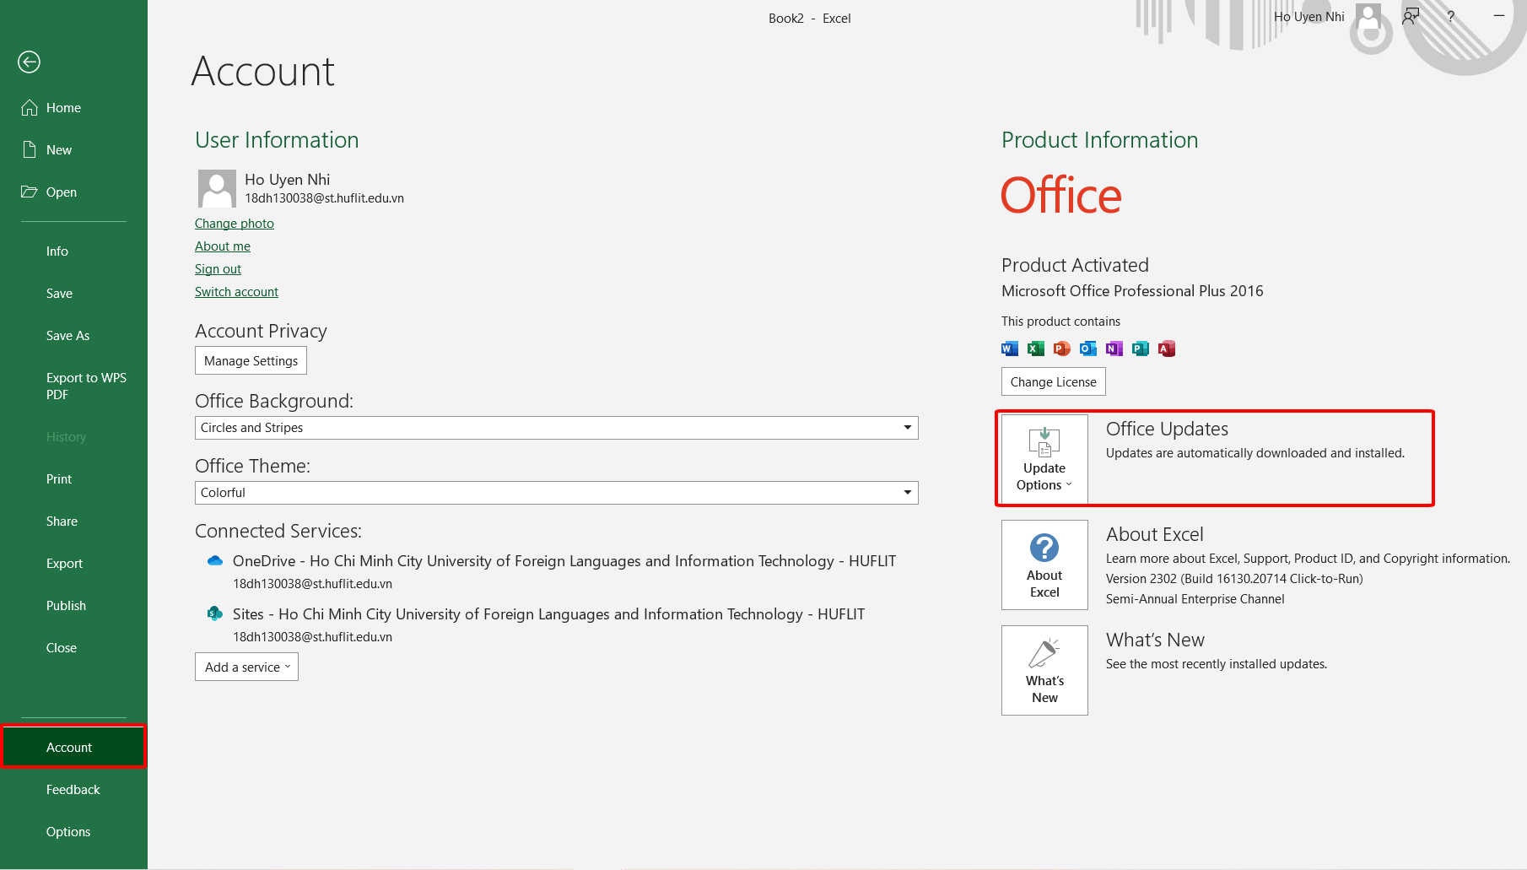1527x870 pixels.
Task: Open the Office Background dropdown
Action: click(907, 428)
